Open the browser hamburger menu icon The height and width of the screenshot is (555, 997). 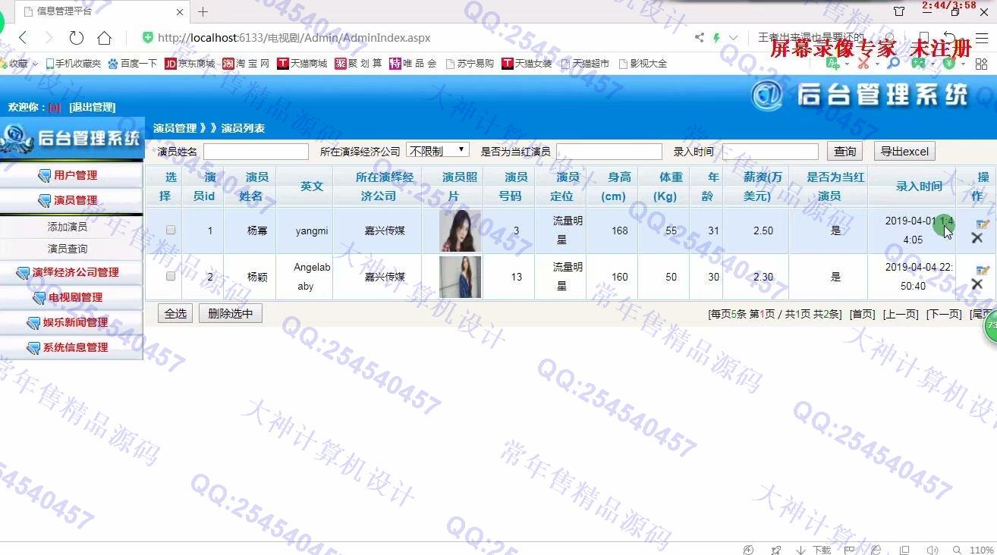click(x=982, y=38)
